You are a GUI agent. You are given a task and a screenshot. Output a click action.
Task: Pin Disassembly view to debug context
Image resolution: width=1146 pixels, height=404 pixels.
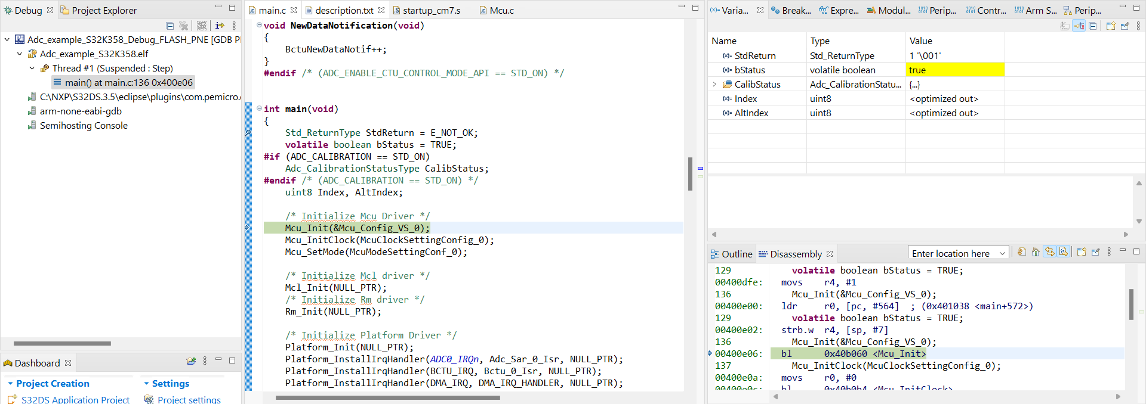(1096, 252)
